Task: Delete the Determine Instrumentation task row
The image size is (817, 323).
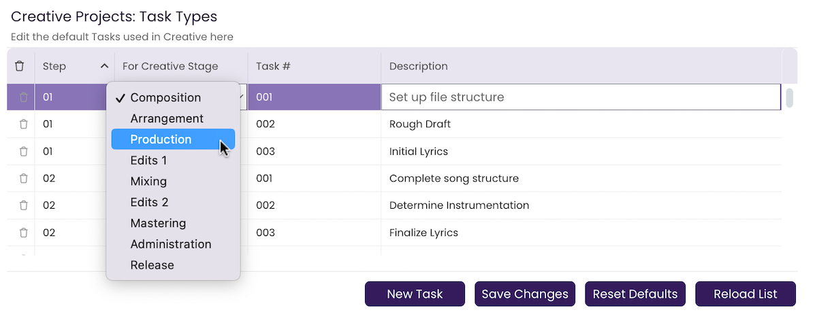Action: (x=24, y=205)
